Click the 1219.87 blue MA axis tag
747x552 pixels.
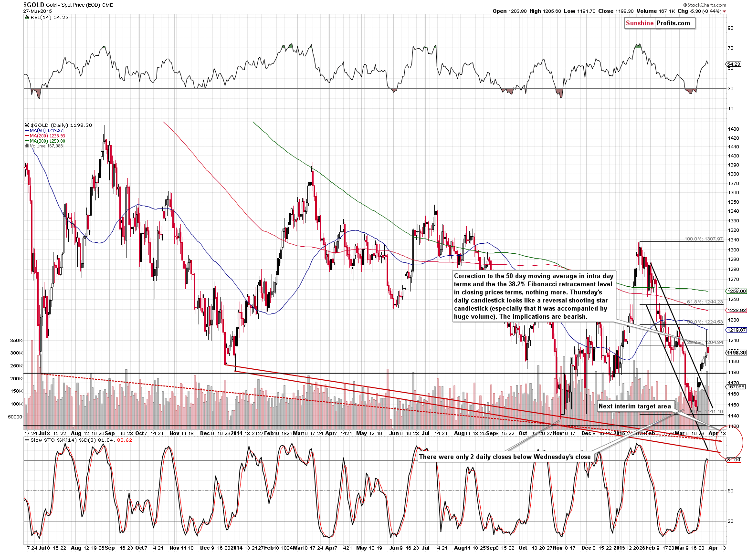(x=736, y=330)
